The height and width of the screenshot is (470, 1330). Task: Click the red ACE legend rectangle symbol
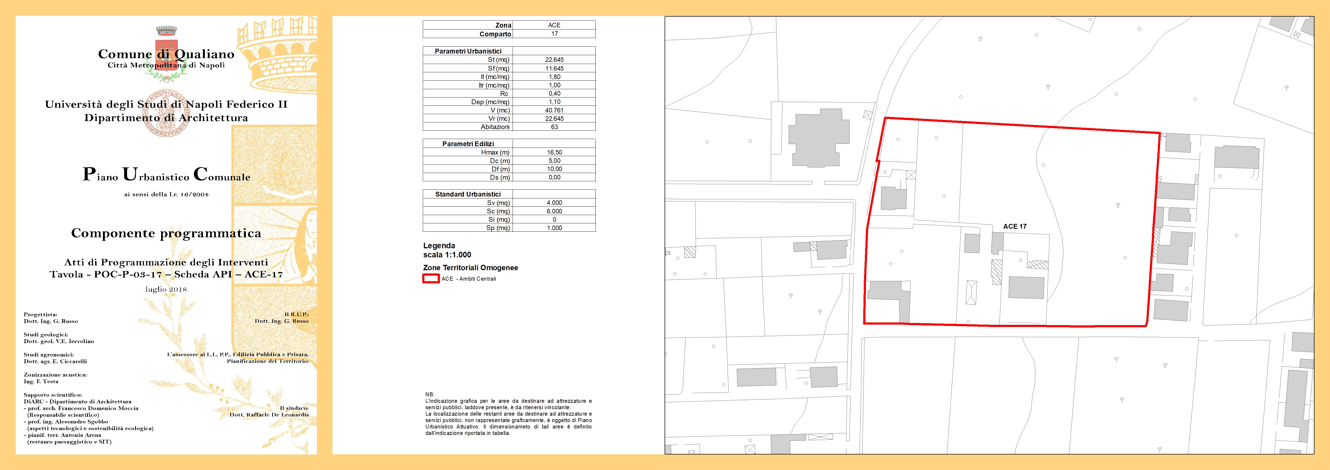click(x=431, y=279)
